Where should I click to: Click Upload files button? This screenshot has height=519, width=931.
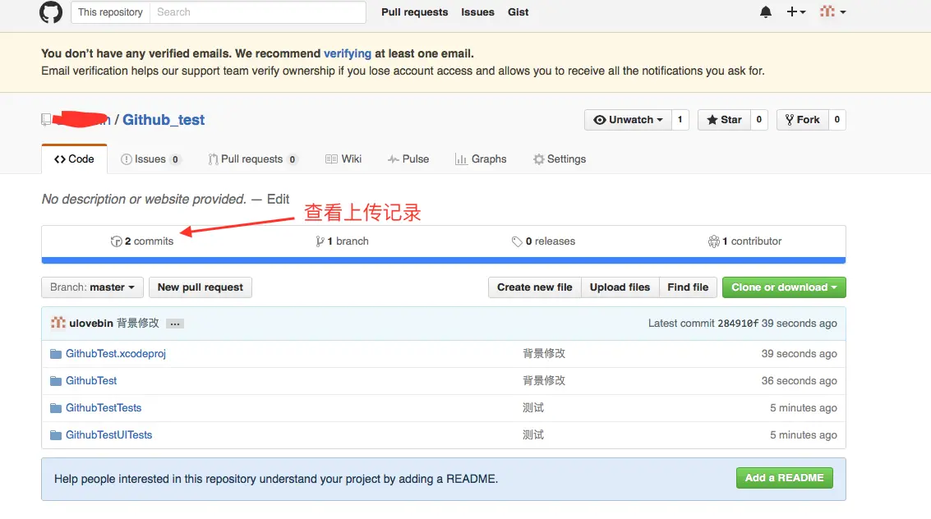(x=620, y=287)
